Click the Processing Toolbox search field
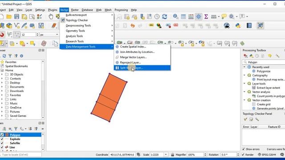The height and width of the screenshot is (160, 285). (264, 62)
